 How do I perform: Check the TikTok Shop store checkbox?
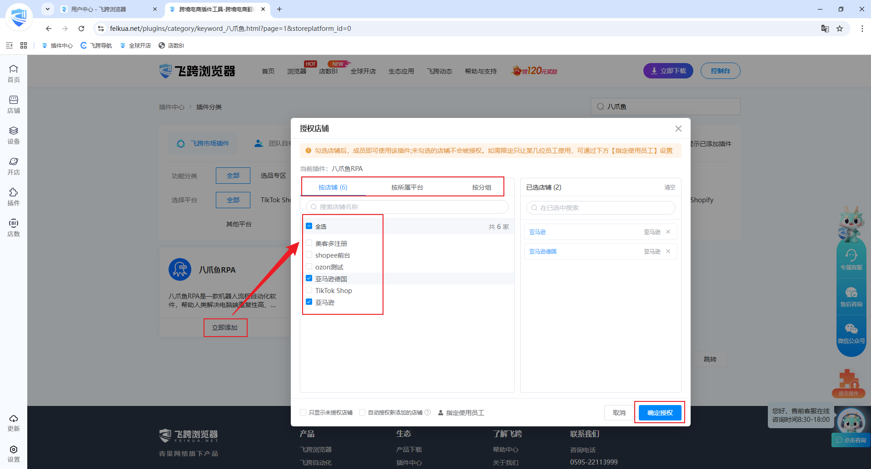coord(309,290)
